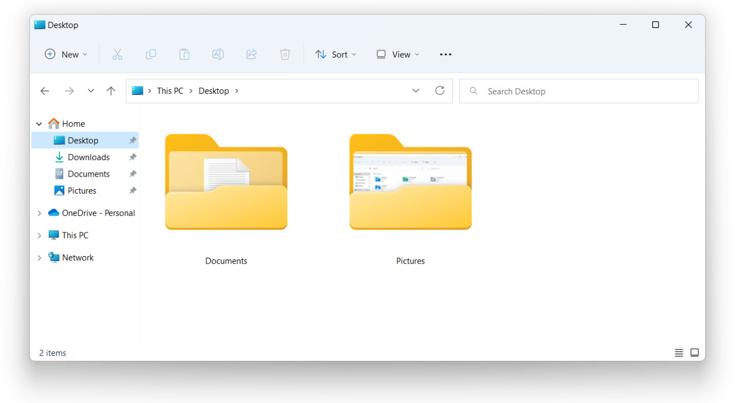735x403 pixels.
Task: Open the See more ellipsis menu
Action: [x=446, y=54]
